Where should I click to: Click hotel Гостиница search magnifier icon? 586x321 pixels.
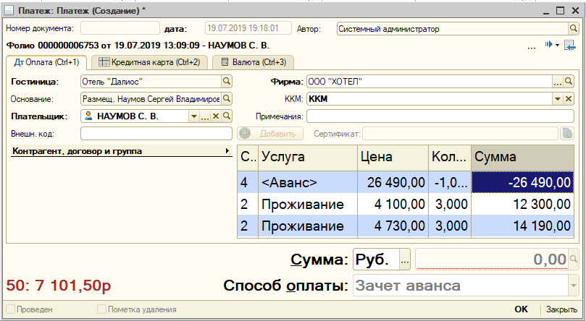(x=227, y=81)
